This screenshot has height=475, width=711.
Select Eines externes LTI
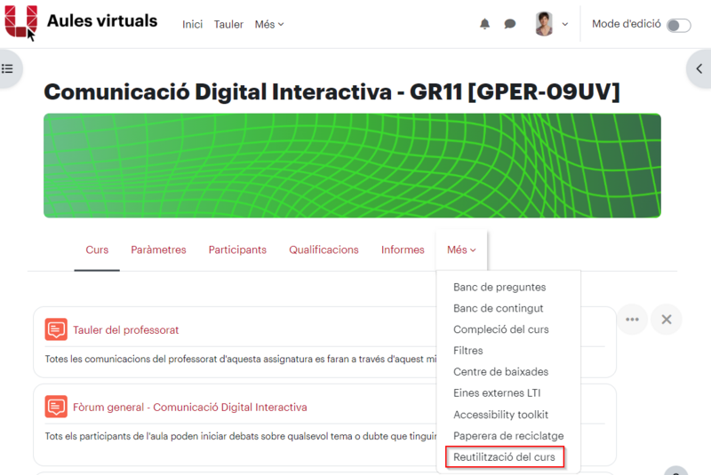coord(497,393)
